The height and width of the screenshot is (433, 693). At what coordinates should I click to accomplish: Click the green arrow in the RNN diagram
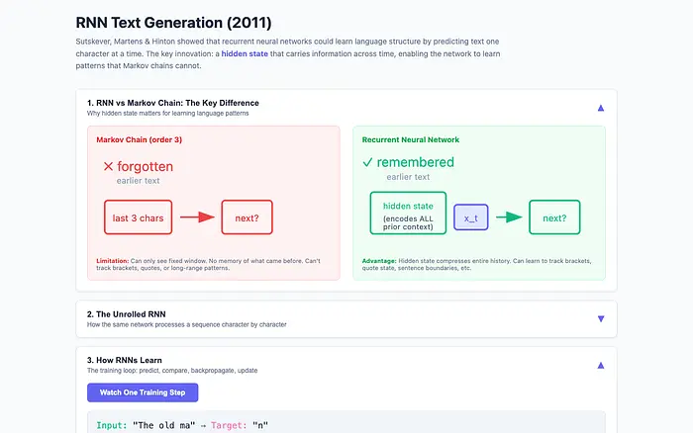pos(509,217)
